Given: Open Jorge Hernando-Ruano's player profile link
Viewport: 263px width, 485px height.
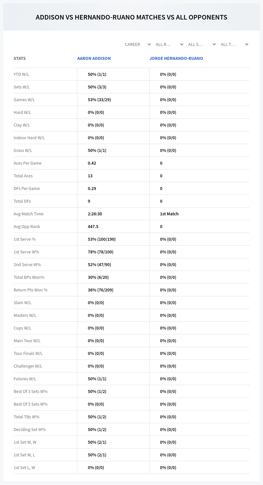Looking at the screenshot, I should 176,59.
